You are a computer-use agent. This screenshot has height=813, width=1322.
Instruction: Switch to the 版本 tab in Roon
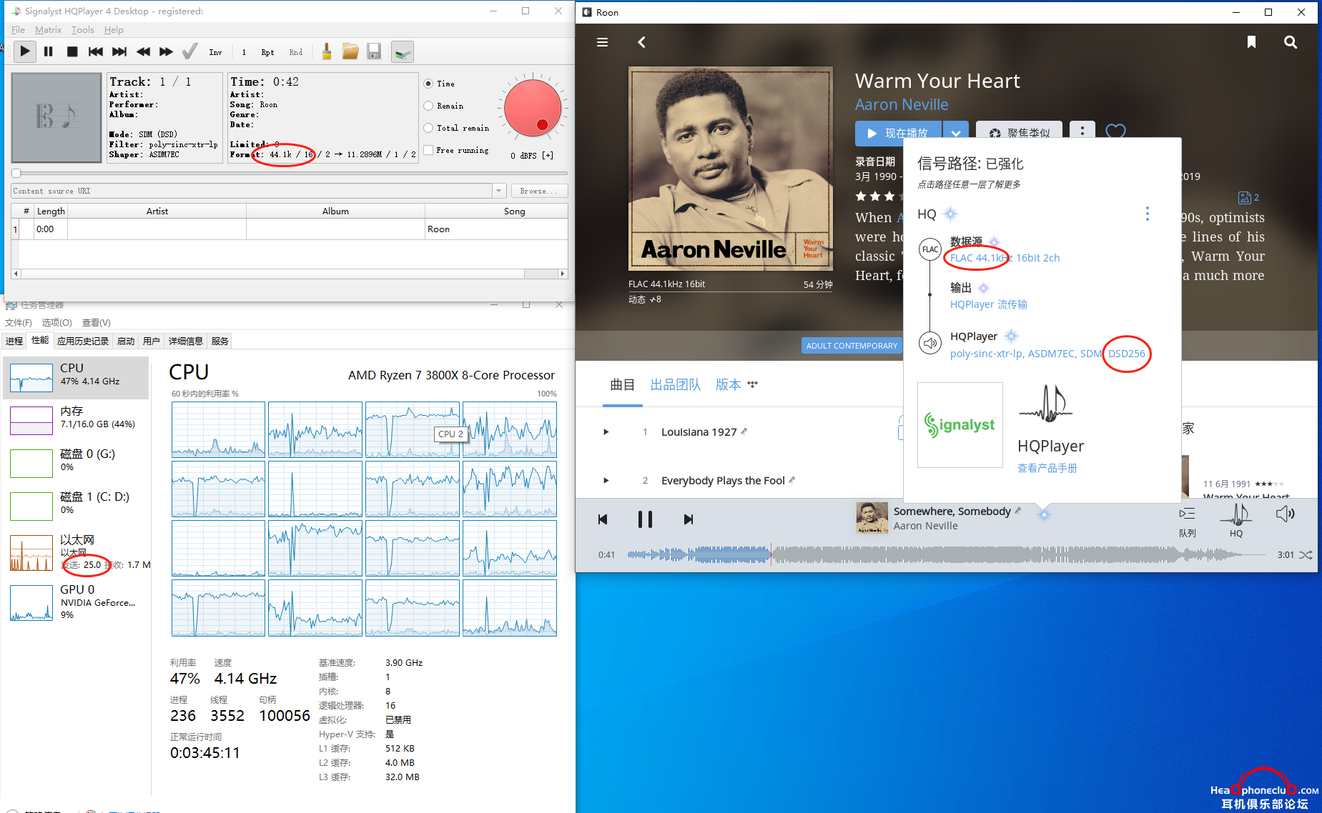[x=729, y=385]
